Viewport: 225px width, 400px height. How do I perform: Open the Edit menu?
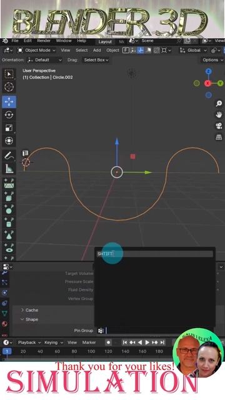[x=27, y=41]
